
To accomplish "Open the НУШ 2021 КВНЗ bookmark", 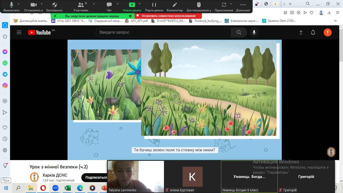I will [69, 21].
